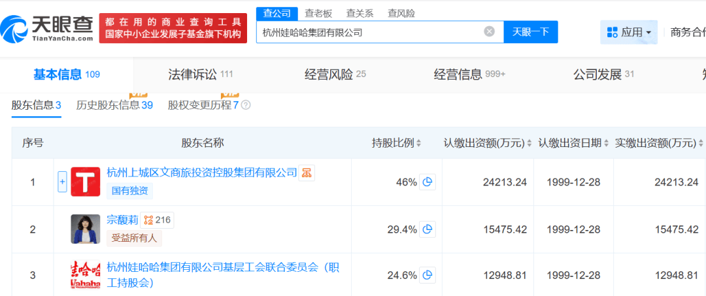The height and width of the screenshot is (296, 706).
Task: Click the help icon beside 股权变更历程
Action: (x=246, y=105)
